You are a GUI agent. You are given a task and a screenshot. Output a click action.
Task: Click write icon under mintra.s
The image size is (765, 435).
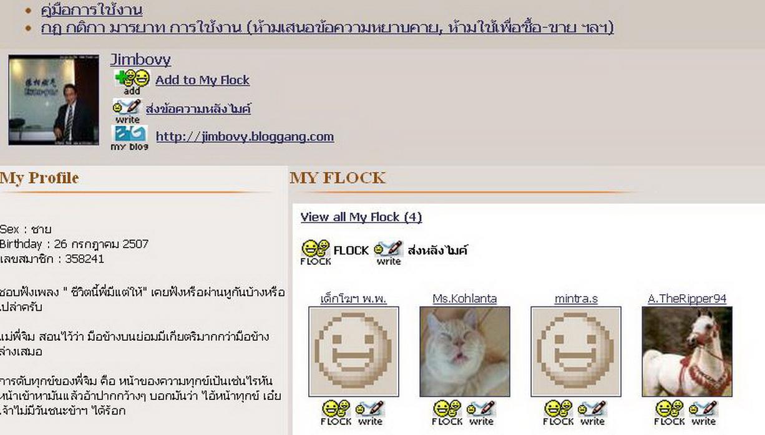click(592, 413)
